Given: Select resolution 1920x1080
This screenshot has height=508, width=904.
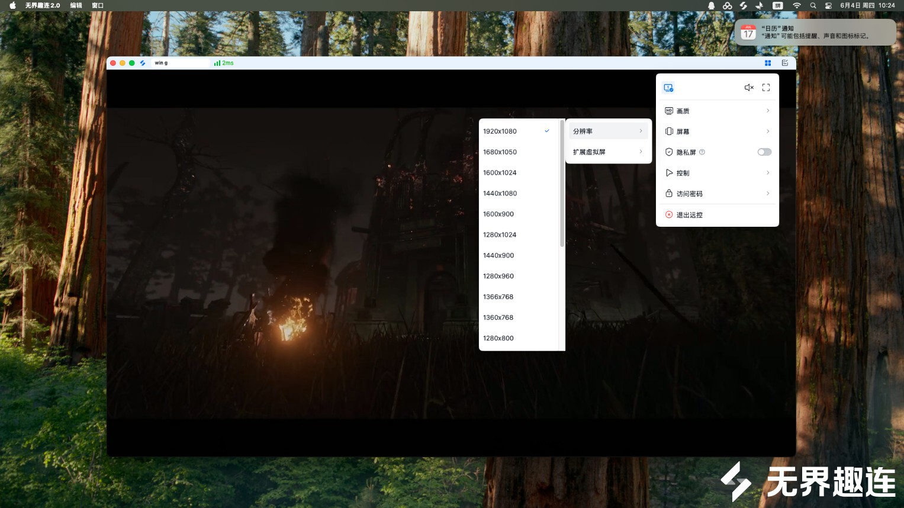Looking at the screenshot, I should [519, 131].
